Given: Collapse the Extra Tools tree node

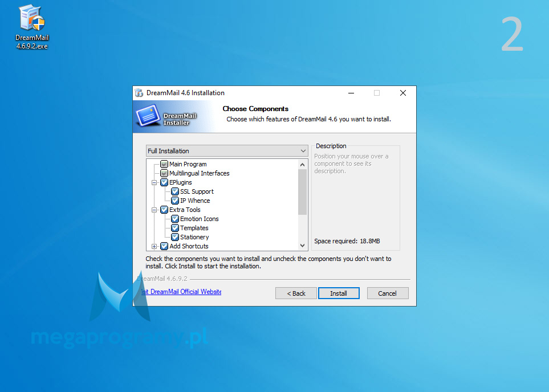Looking at the screenshot, I should [154, 210].
